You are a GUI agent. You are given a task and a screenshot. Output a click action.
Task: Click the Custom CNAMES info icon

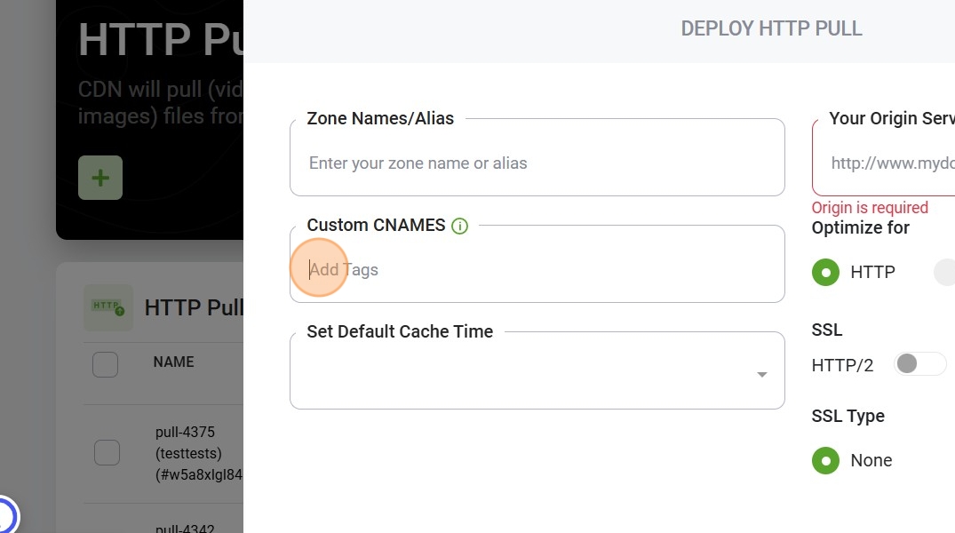pyautogui.click(x=460, y=226)
